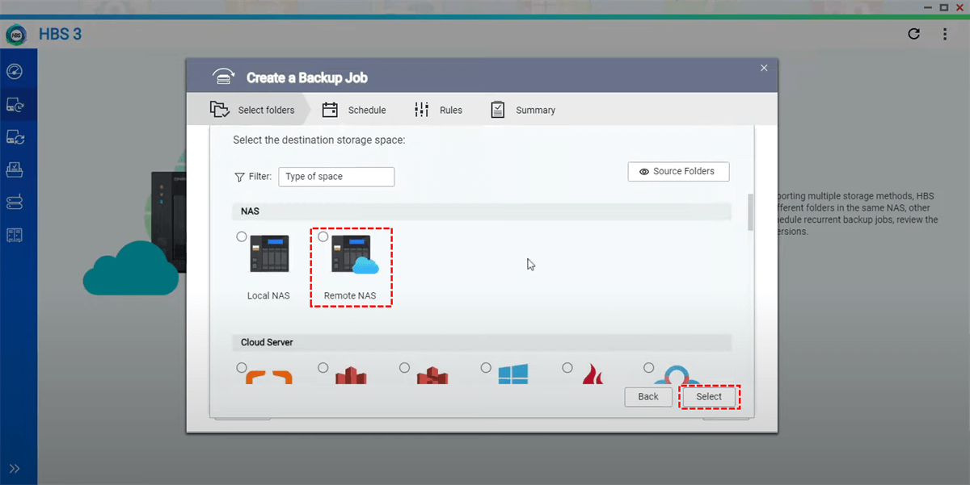Click the blue Windows Azure logo
The height and width of the screenshot is (485, 970).
(513, 373)
